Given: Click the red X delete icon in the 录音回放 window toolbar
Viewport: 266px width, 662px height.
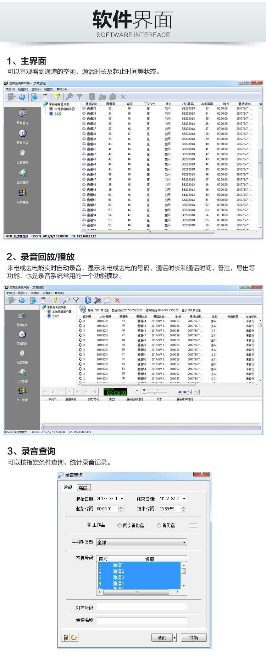Looking at the screenshot, I should pyautogui.click(x=117, y=300).
